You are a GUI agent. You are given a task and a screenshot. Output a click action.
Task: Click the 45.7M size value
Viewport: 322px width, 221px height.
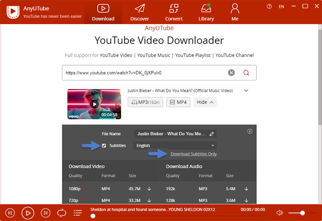[x=134, y=189]
